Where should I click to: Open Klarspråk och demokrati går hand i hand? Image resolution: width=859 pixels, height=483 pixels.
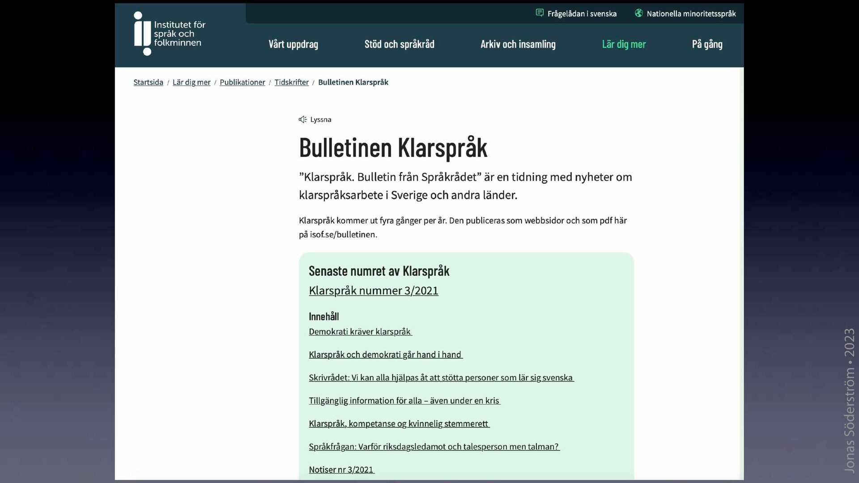pyautogui.click(x=385, y=355)
